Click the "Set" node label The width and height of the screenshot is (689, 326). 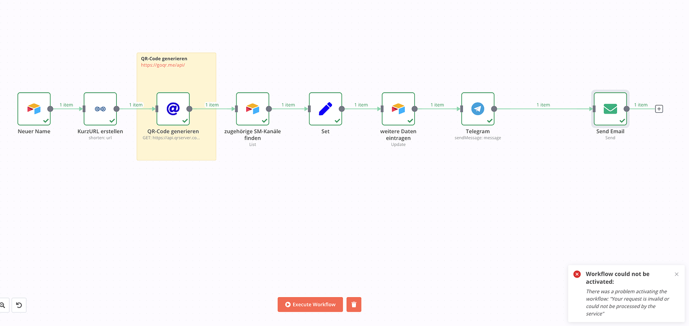click(326, 132)
